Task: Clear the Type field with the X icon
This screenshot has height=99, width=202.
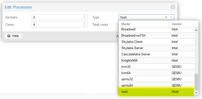Action: 166,17
